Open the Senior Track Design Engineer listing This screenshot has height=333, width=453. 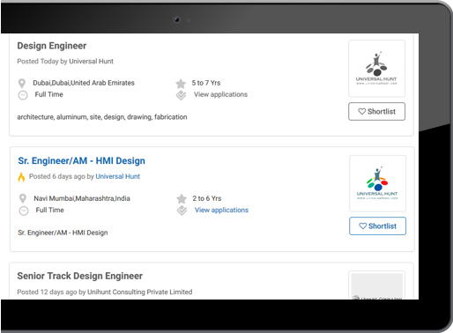(x=80, y=276)
